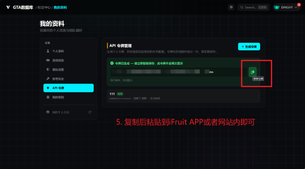Open 隐私设置 in the sidebar

68,70
